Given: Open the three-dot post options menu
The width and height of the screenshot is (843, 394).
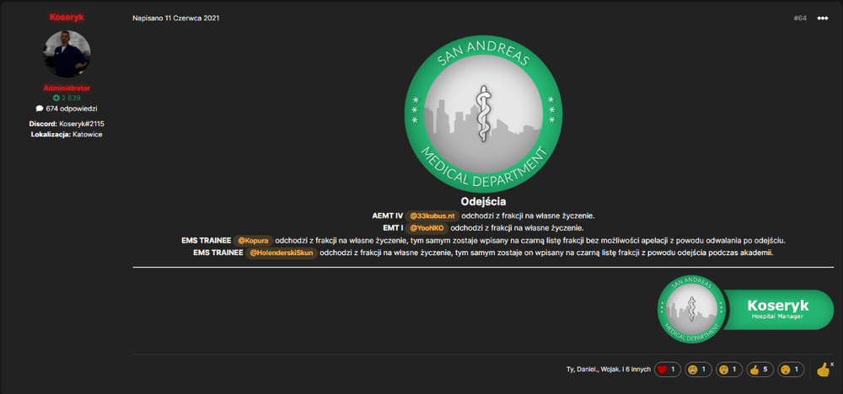Looking at the screenshot, I should [x=823, y=19].
